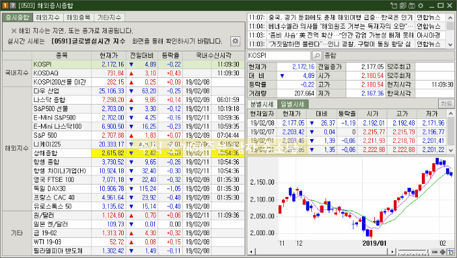Image resolution: width=457 pixels, height=258 pixels.
Task: Click the 19/02/07 row in daily quotes
Action: click(347, 132)
